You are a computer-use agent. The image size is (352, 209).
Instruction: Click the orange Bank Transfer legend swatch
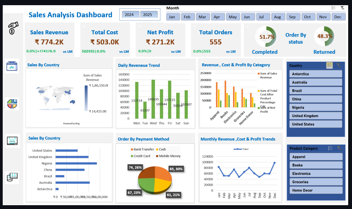click(132, 150)
